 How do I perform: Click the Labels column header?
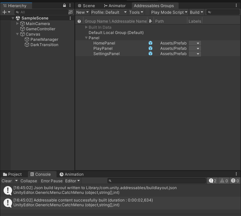tap(195, 21)
